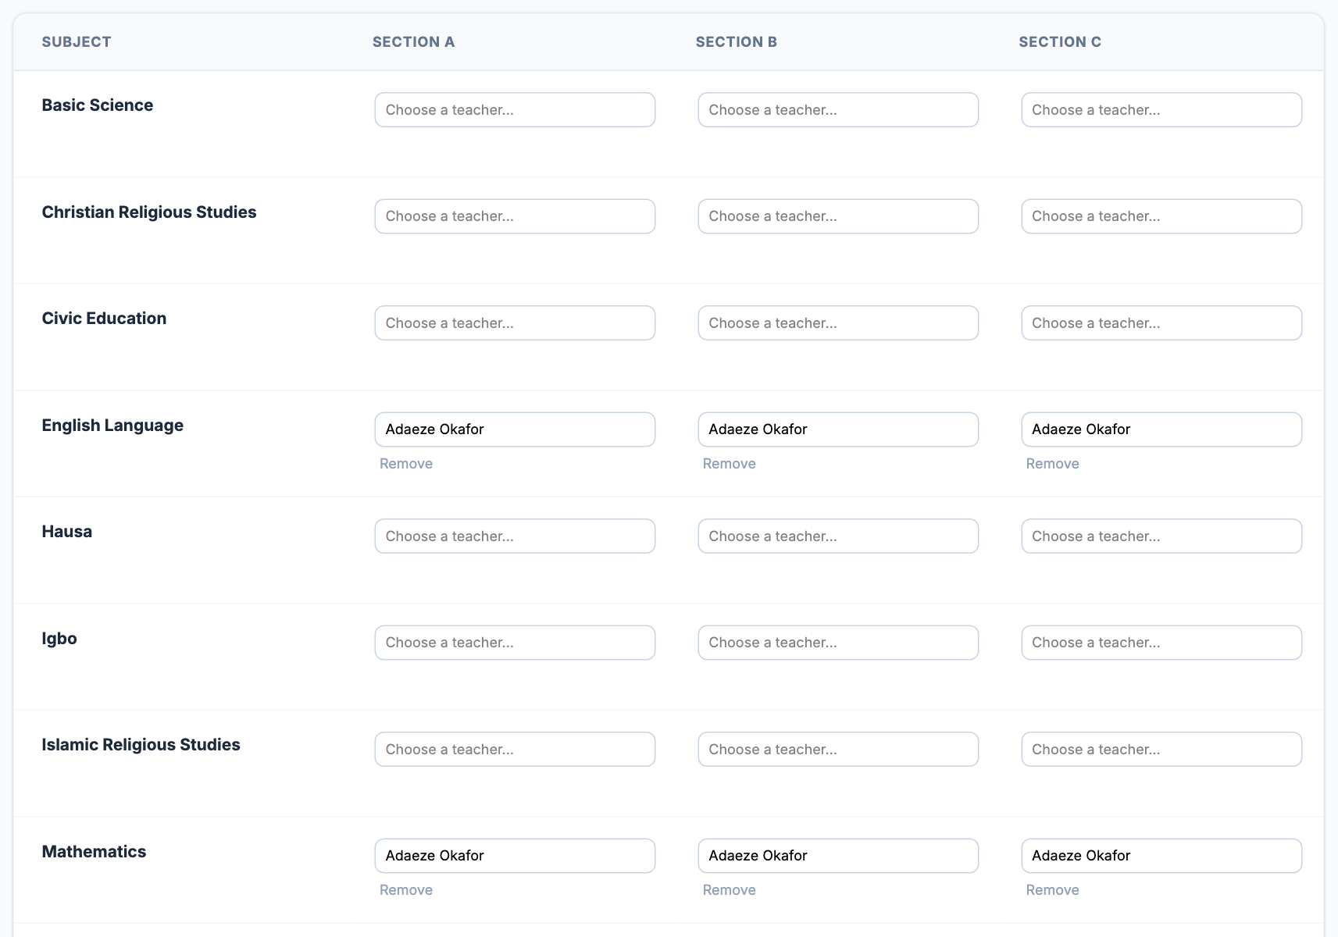Image resolution: width=1338 pixels, height=937 pixels.
Task: Change Mathematics Section B teacher
Action: [x=838, y=856]
